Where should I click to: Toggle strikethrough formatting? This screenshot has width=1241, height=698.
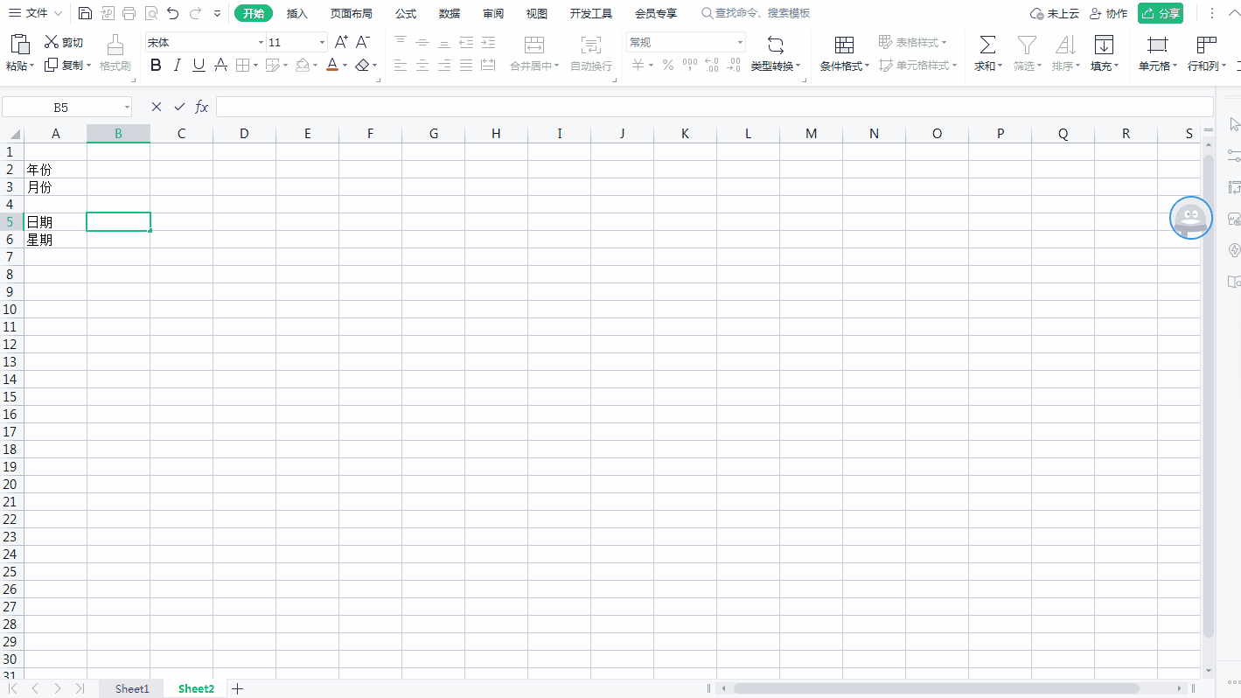point(220,65)
